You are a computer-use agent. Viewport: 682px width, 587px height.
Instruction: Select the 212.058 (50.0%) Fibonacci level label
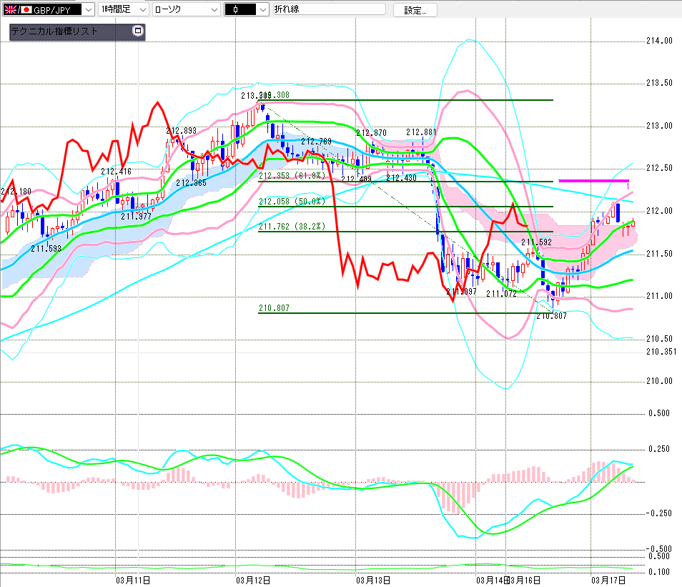pyautogui.click(x=292, y=202)
